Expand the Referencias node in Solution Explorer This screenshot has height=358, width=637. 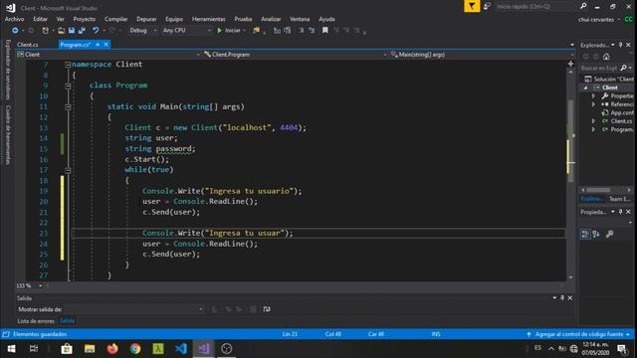point(593,104)
